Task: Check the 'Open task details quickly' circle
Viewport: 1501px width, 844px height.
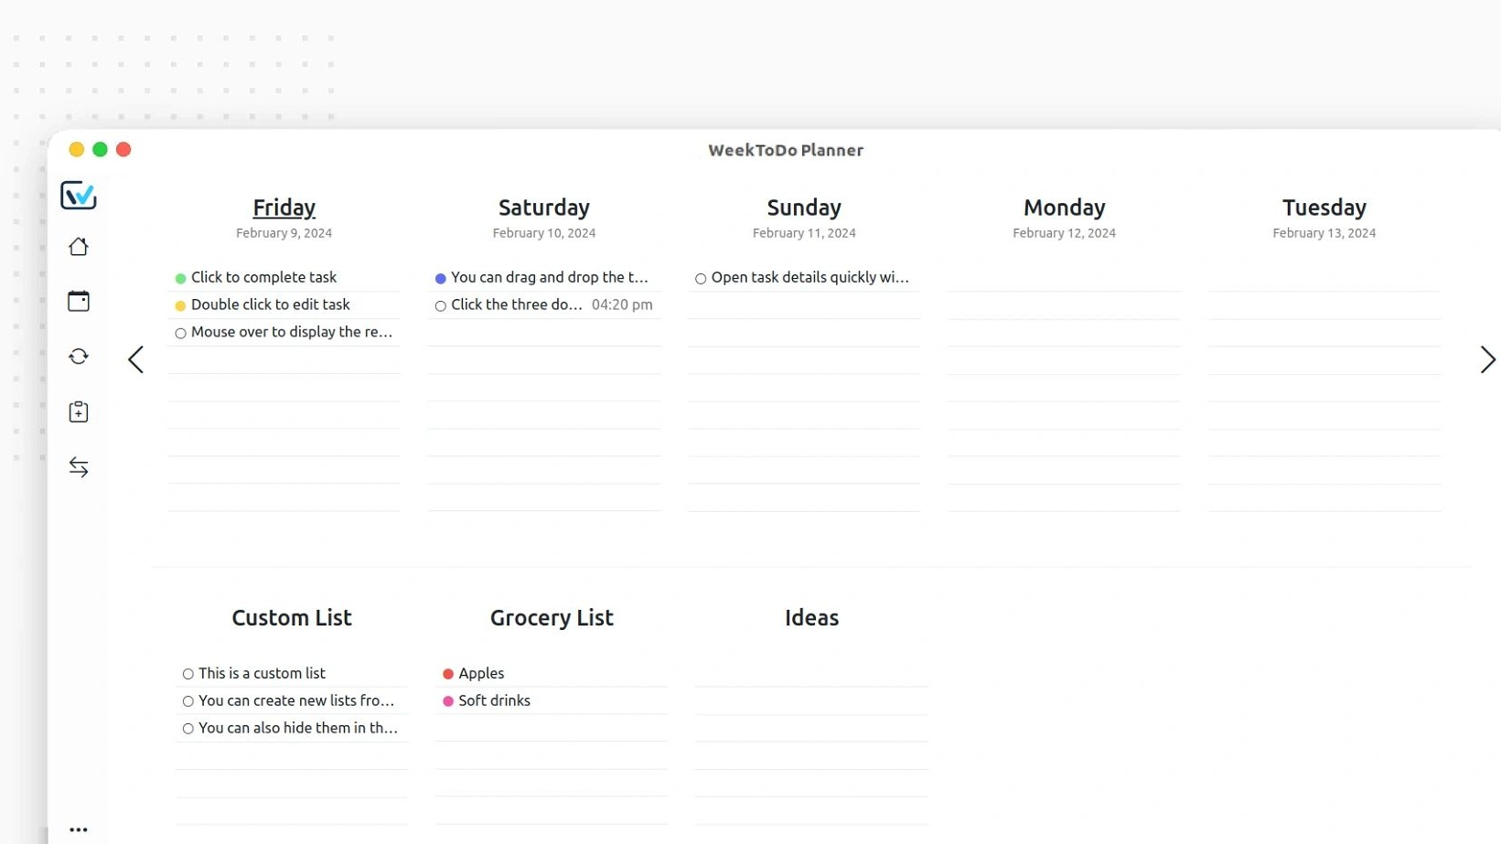Action: [701, 278]
